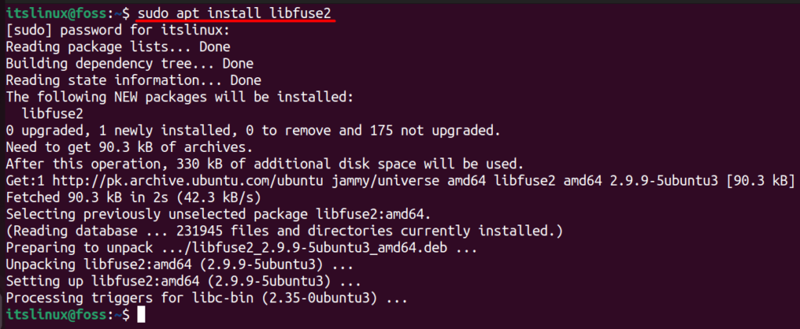The width and height of the screenshot is (800, 329).
Task: Click the bottom 'itslinux@foss' prompt
Action: pos(56,315)
